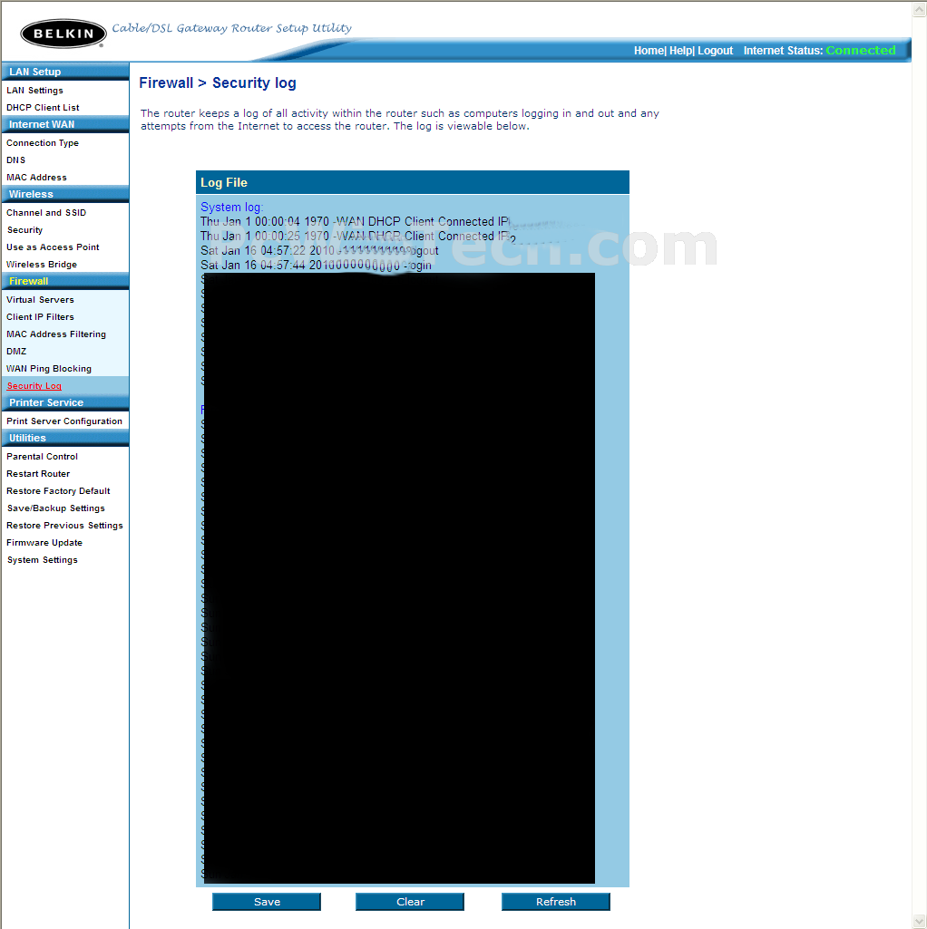927x929 pixels.
Task: Open Restore Factory Default page
Action: click(58, 491)
